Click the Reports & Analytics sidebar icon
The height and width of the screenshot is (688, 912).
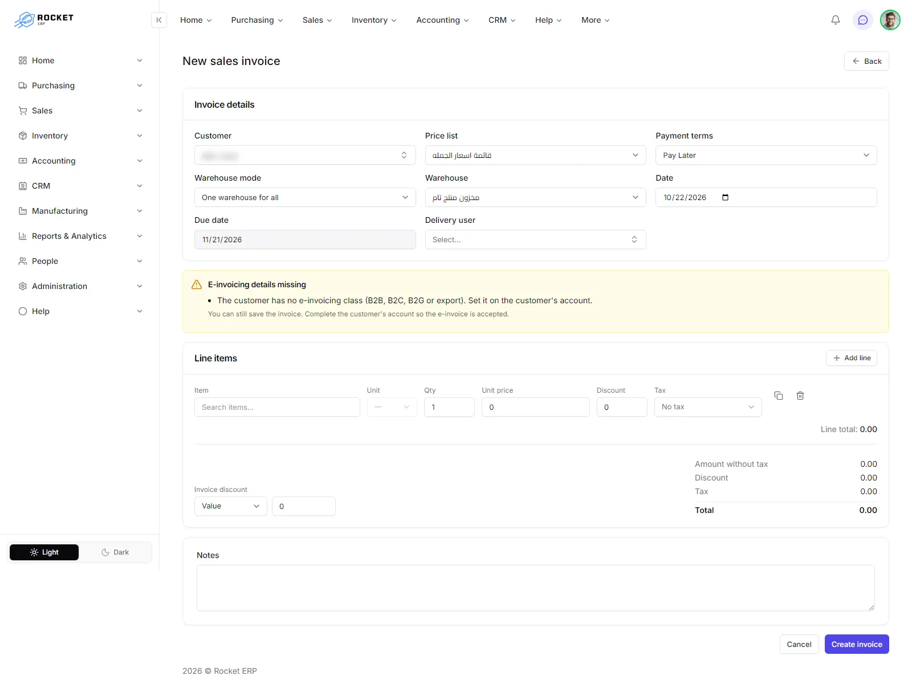pos(23,236)
